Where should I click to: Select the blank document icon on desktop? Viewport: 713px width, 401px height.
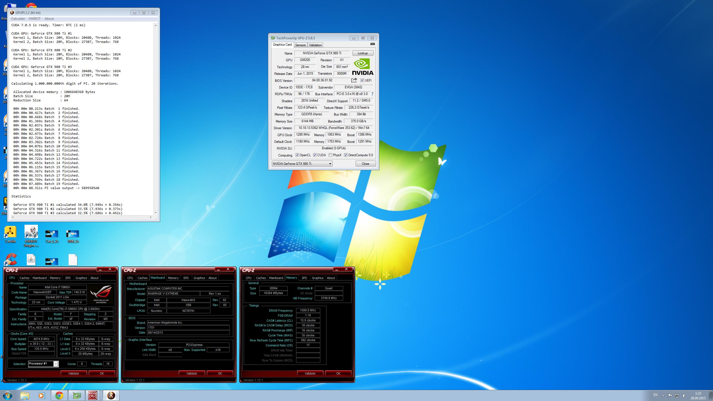click(x=73, y=260)
